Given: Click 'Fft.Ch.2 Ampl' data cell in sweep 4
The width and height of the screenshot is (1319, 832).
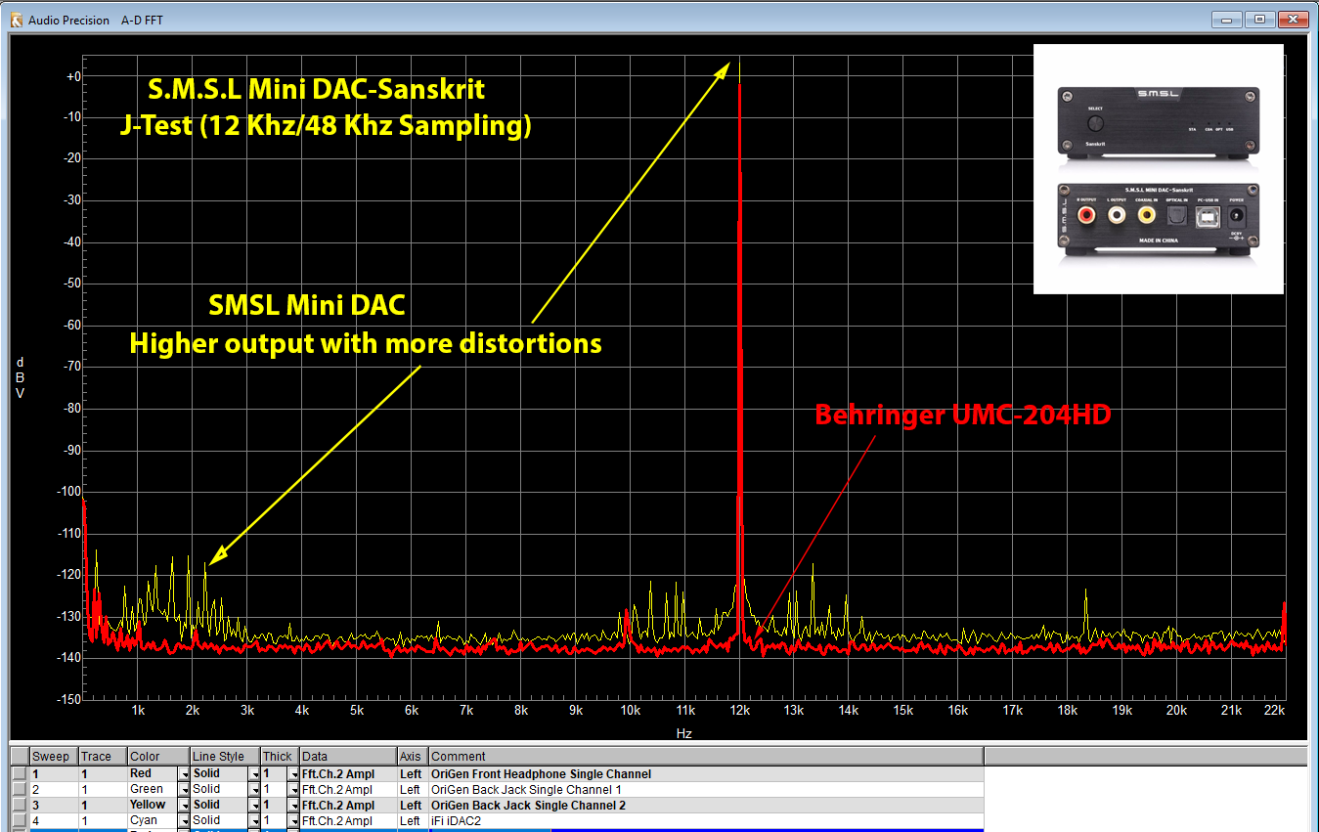Looking at the screenshot, I should [x=347, y=821].
